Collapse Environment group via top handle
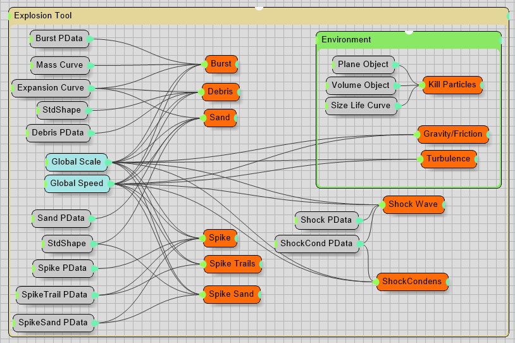Screen dimensions: 515x343 pyautogui.click(x=409, y=31)
